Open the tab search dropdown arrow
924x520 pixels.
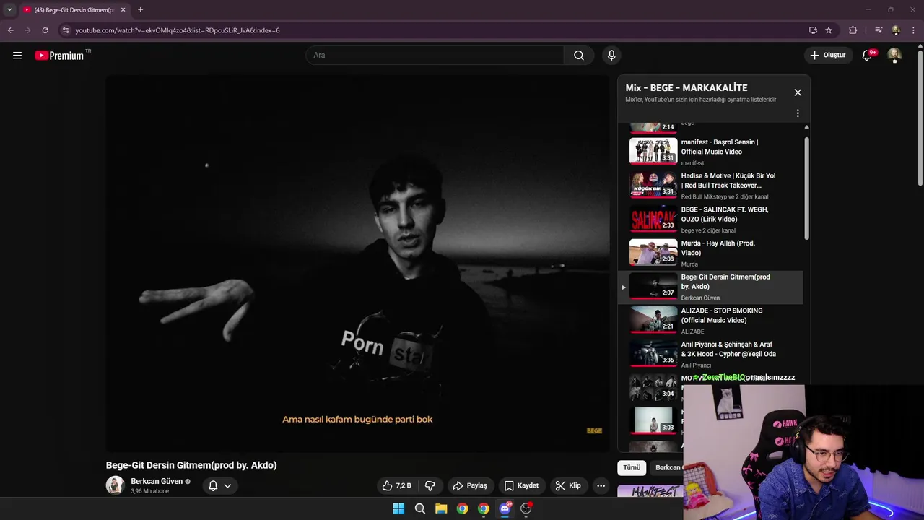9,10
